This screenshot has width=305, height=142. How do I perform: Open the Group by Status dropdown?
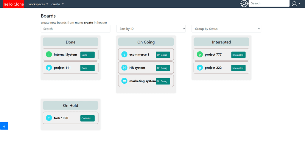(226, 29)
